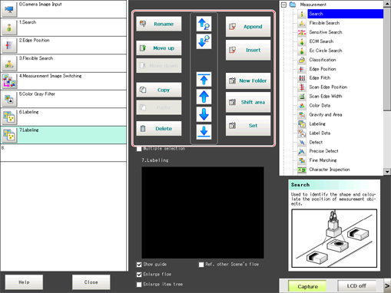This screenshot has height=293, width=391.
Task: Enable the Enlarge item tree checkbox
Action: [x=139, y=285]
